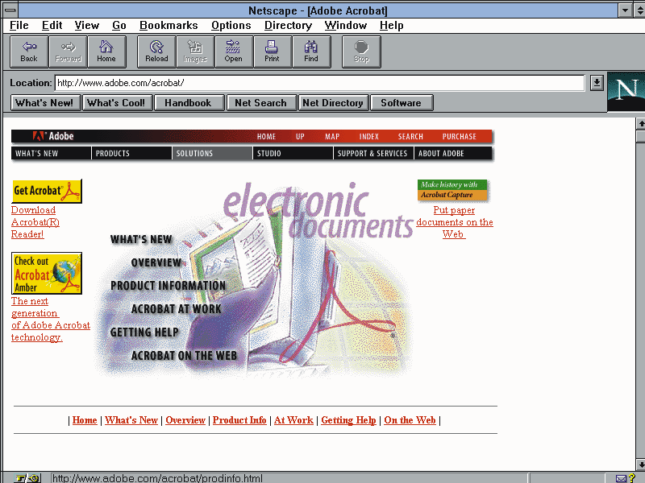Click the Check out Acrobat Amber badge

coord(47,273)
